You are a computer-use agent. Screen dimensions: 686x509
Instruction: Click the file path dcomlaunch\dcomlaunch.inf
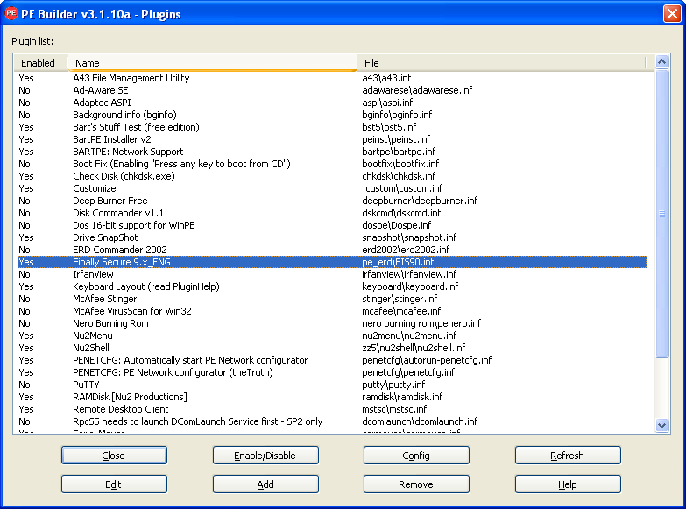tap(420, 421)
